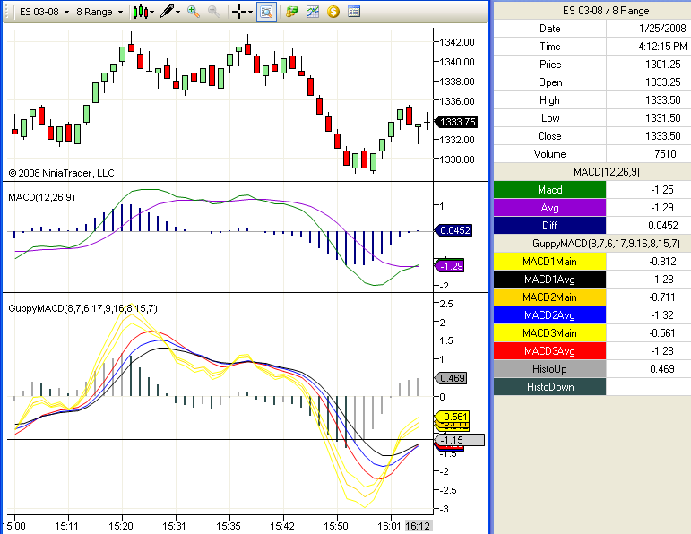Click the Macd value -1.25
691x534 pixels.
[662, 190]
